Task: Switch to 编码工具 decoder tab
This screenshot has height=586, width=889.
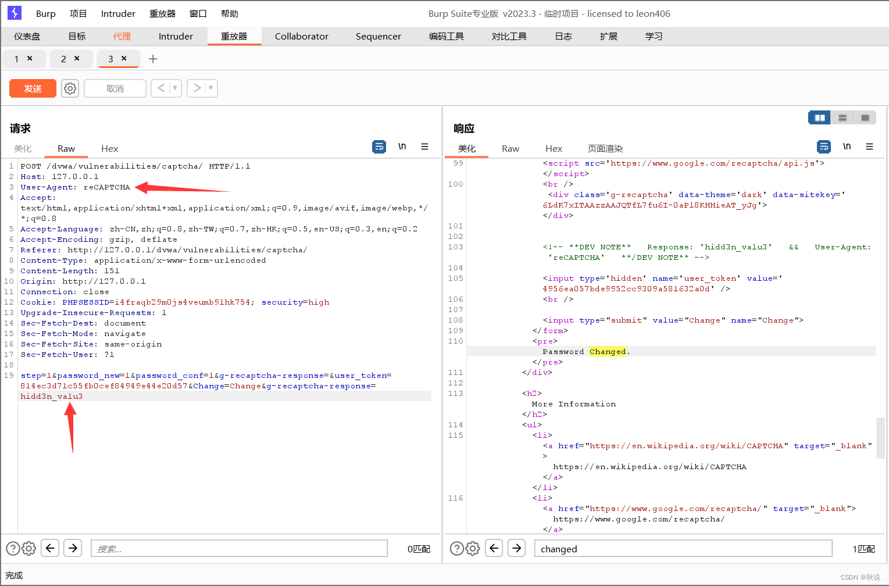Action: click(447, 36)
